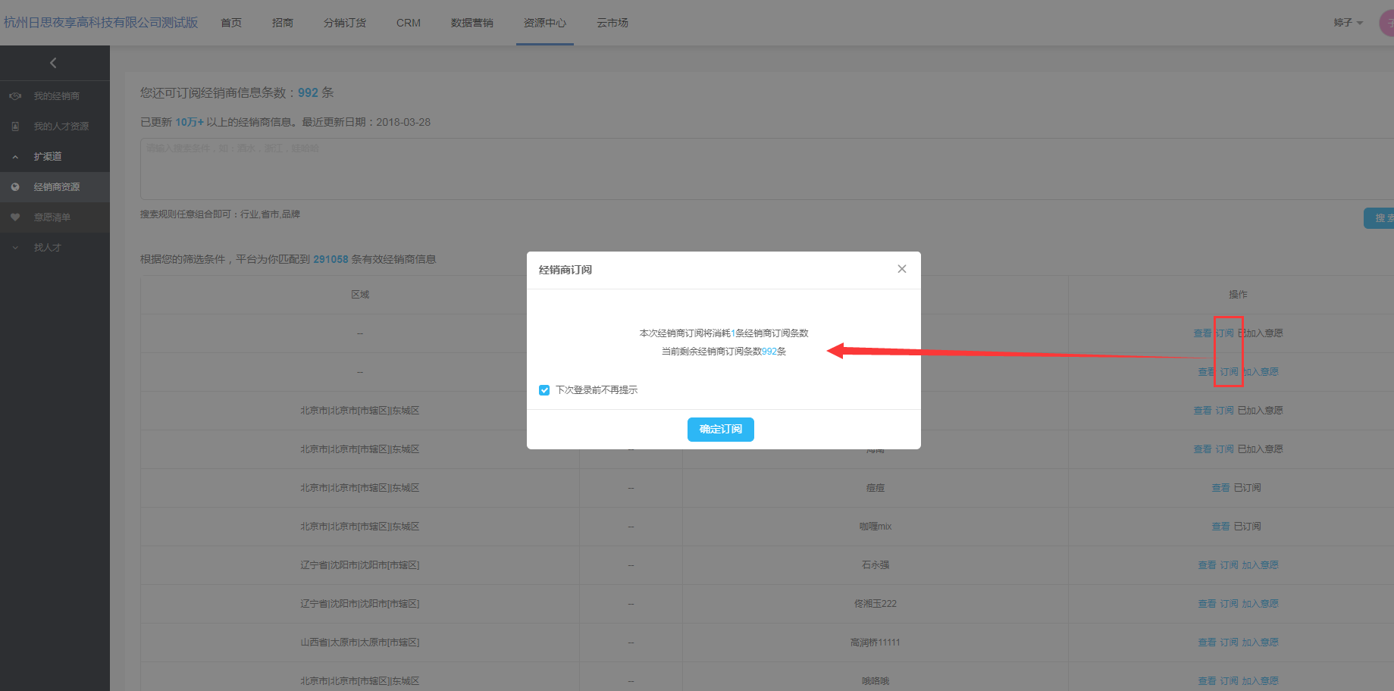Viewport: 1394px width, 691px height.
Task: Click the globe icon for 经销商资源
Action: click(x=15, y=187)
